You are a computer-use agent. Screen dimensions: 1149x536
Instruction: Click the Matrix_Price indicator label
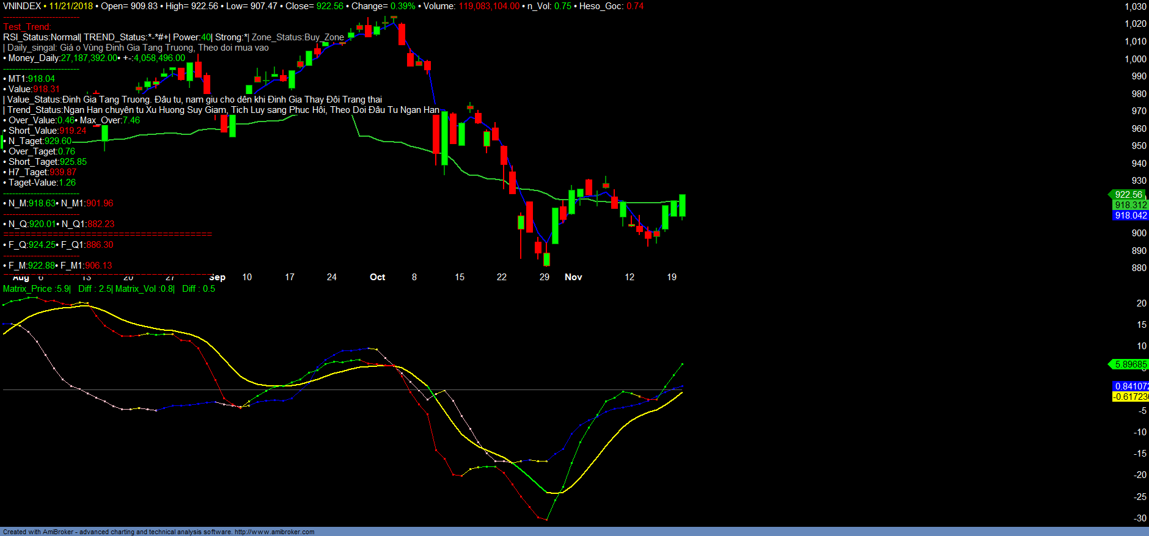[37, 289]
